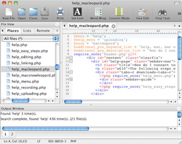
Task: Collapse the code fold on line 10
Action: 71,57
